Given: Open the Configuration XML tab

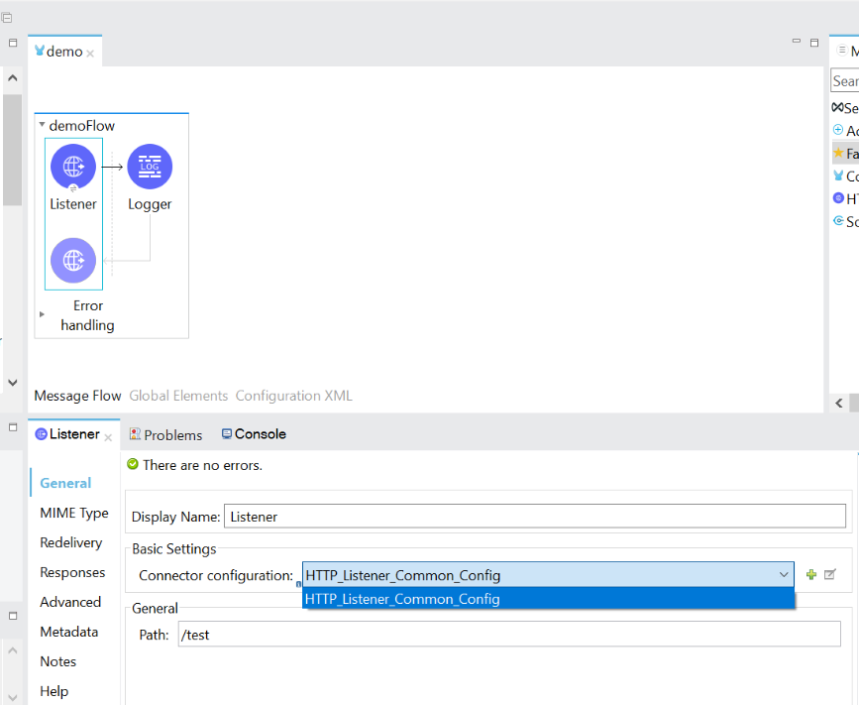Looking at the screenshot, I should coord(293,396).
